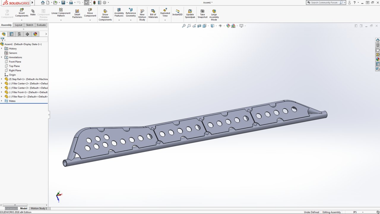Open the DisplayManager color sphere tab
The width and height of the screenshot is (380, 214).
[35, 34]
